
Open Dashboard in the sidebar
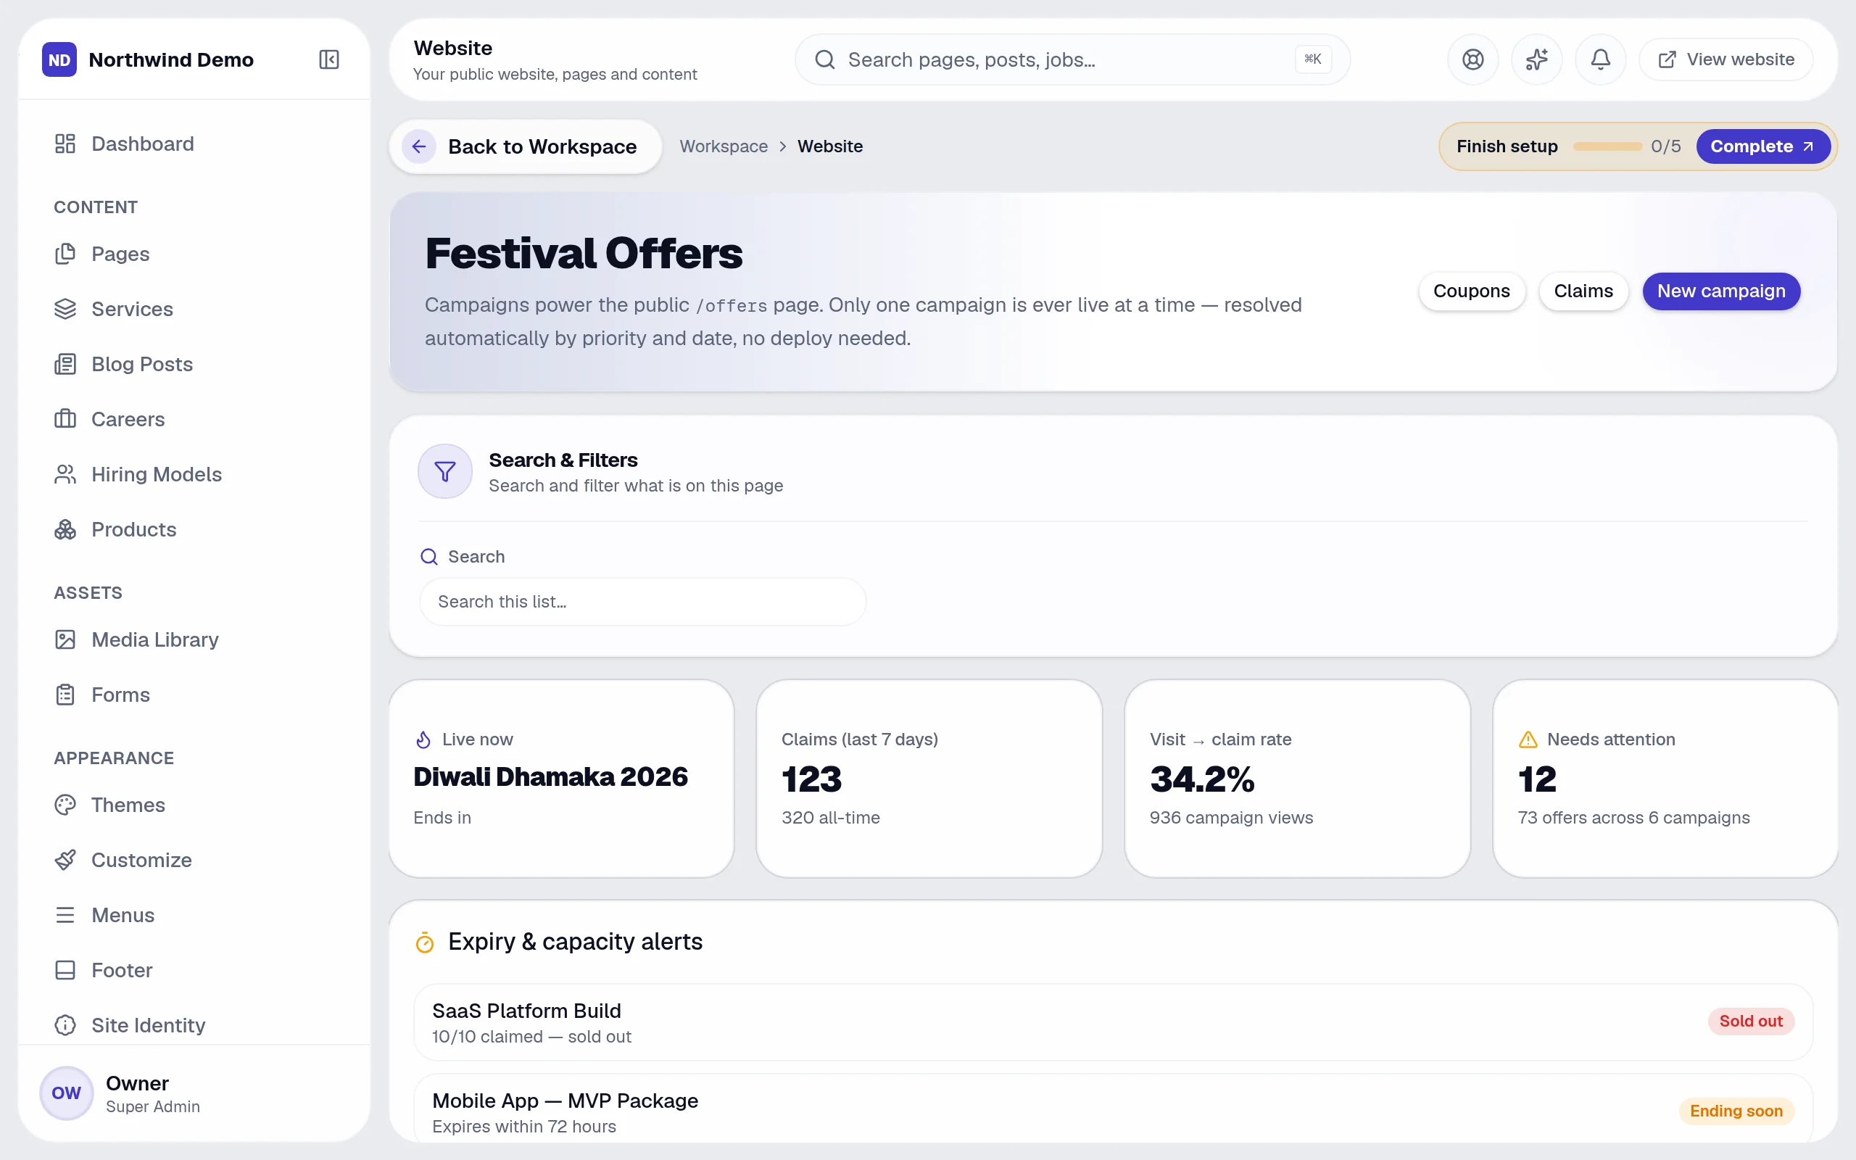tap(194, 144)
